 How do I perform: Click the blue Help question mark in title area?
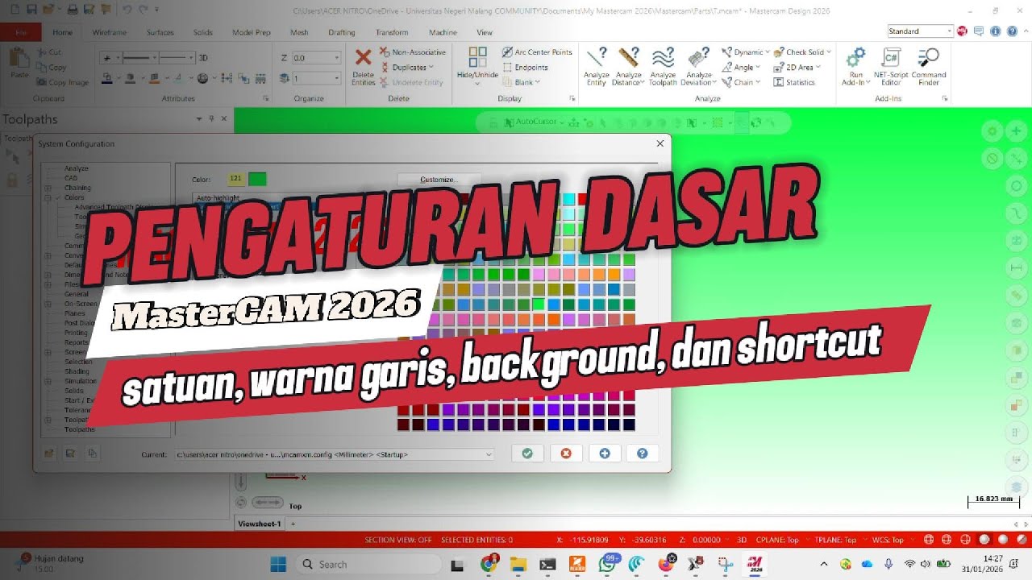(1012, 31)
